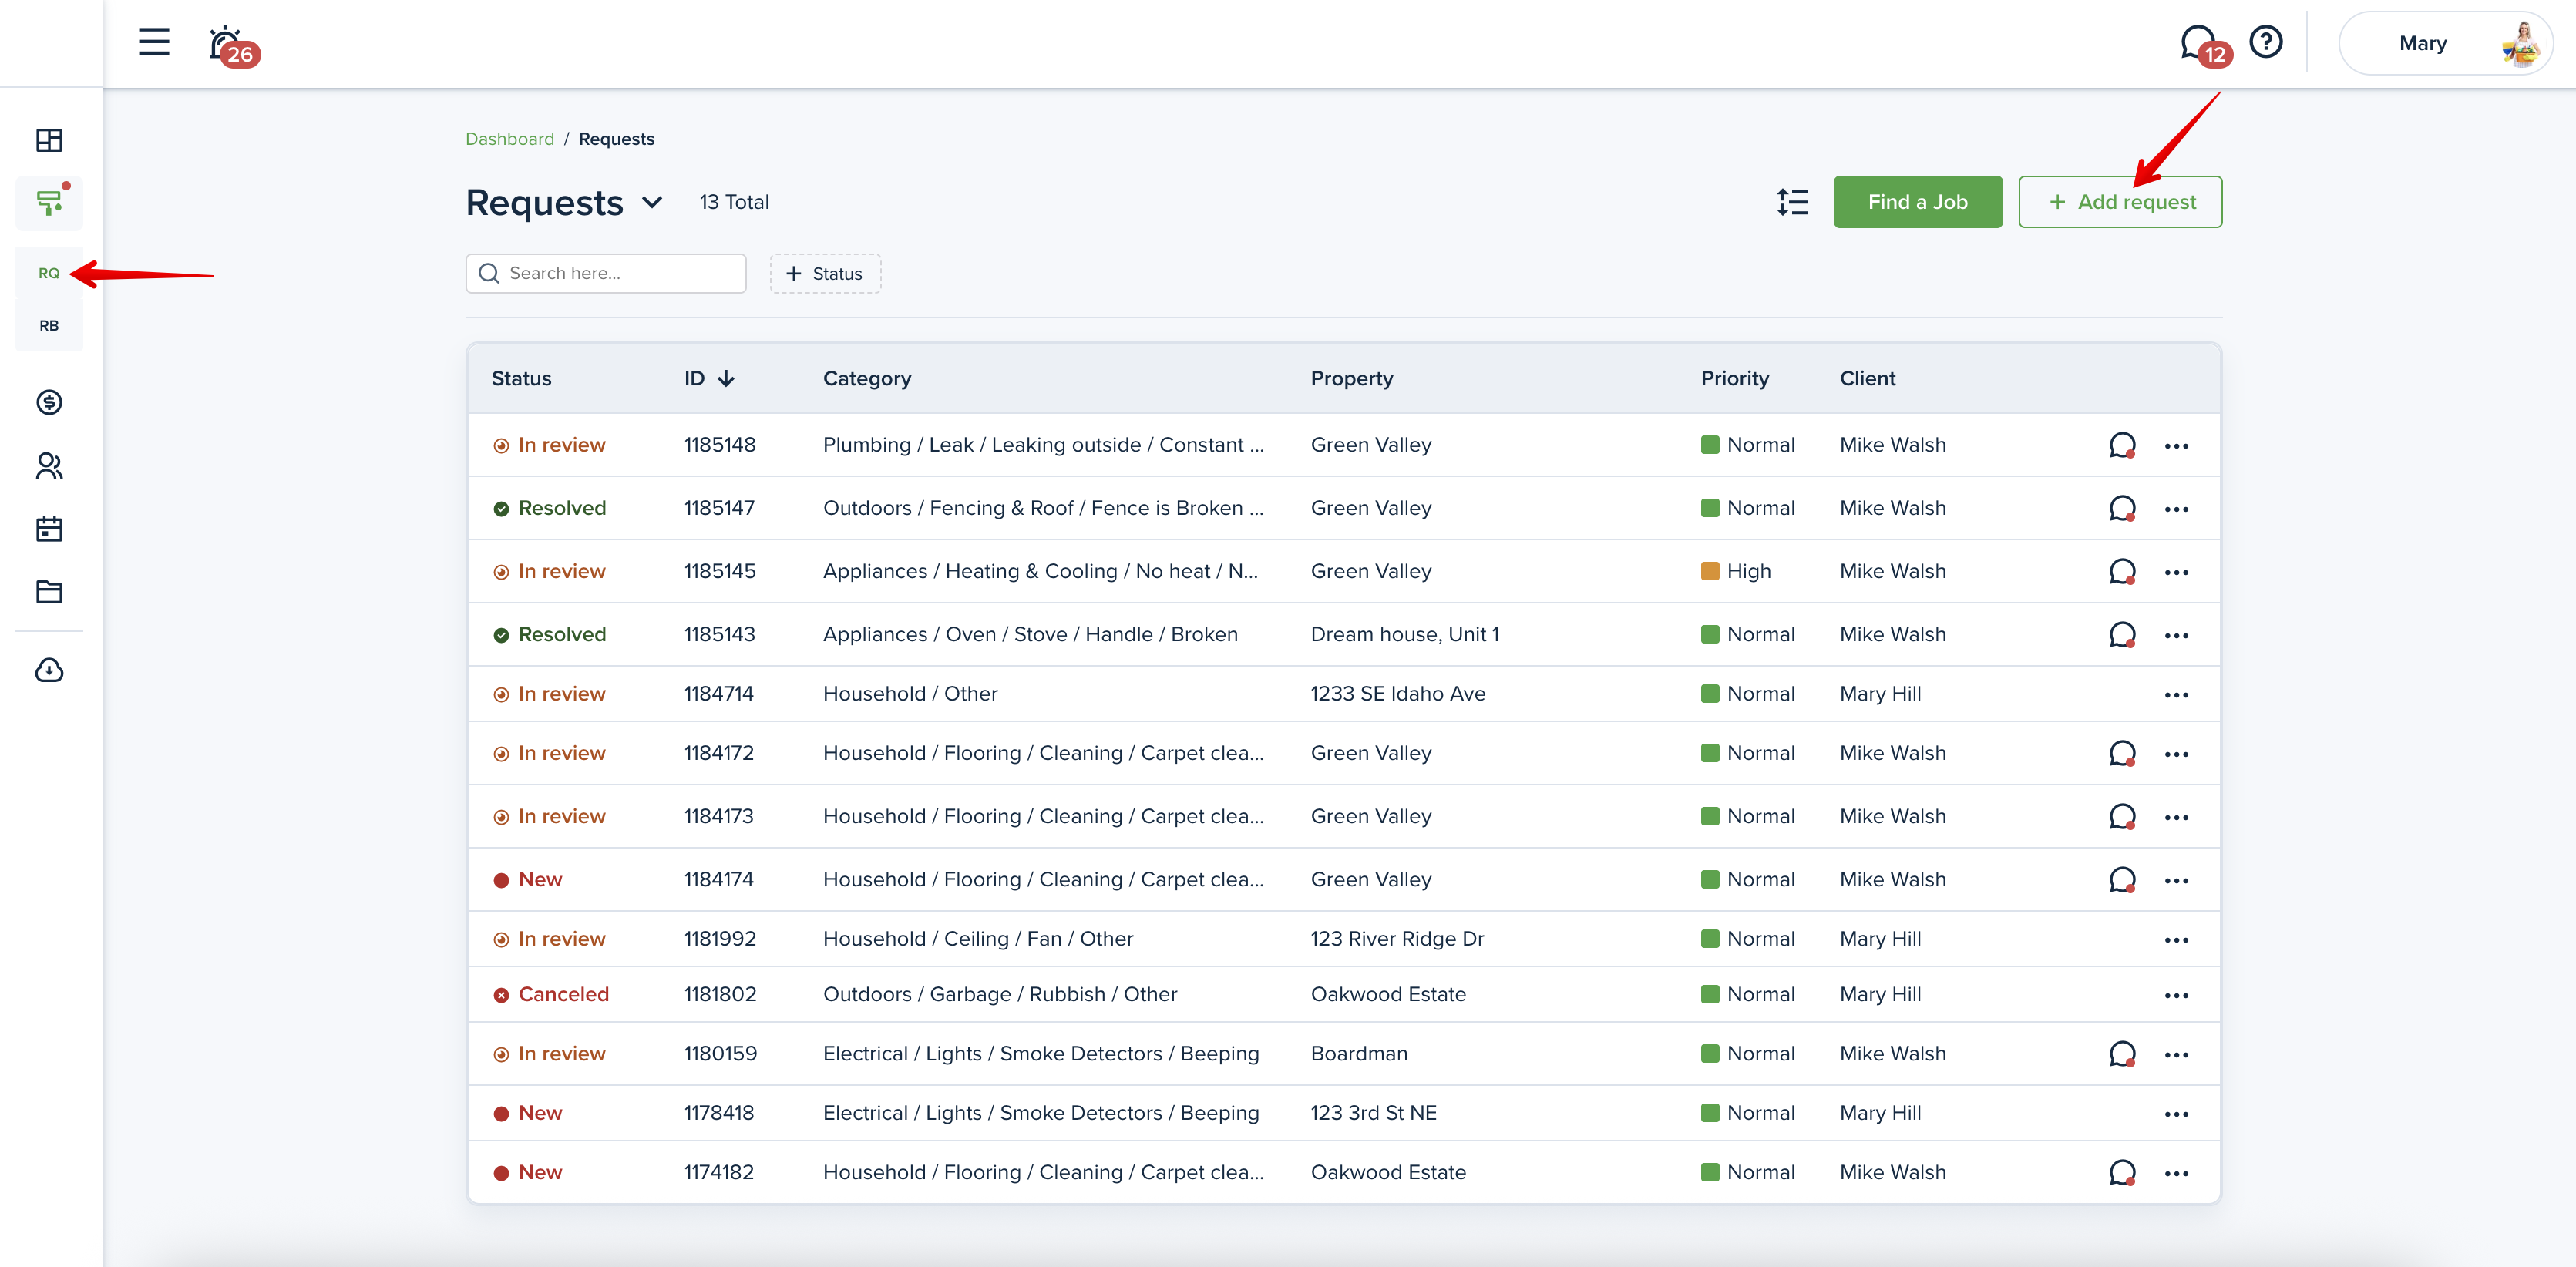Expand the Requests title dropdown

pos(652,203)
